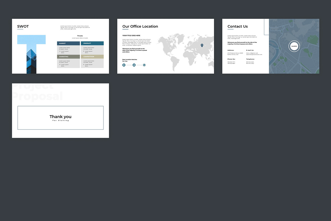
Task: Click the E-mail Us label
Action: click(250, 50)
